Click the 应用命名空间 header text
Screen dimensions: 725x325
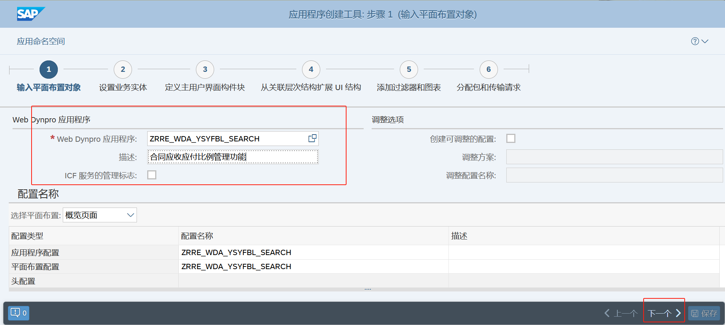[x=41, y=41]
